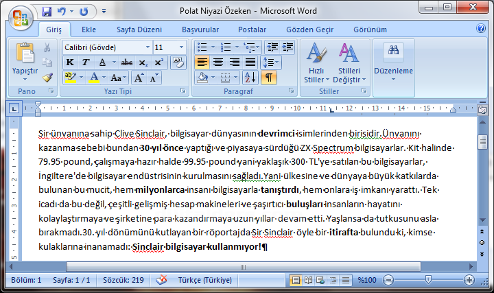
Task: Click the %100 zoom level button
Action: (366, 280)
